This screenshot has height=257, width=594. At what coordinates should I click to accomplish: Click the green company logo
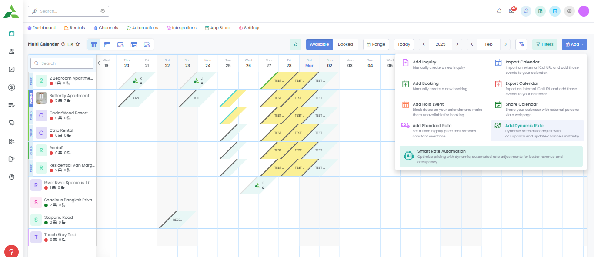(x=11, y=12)
